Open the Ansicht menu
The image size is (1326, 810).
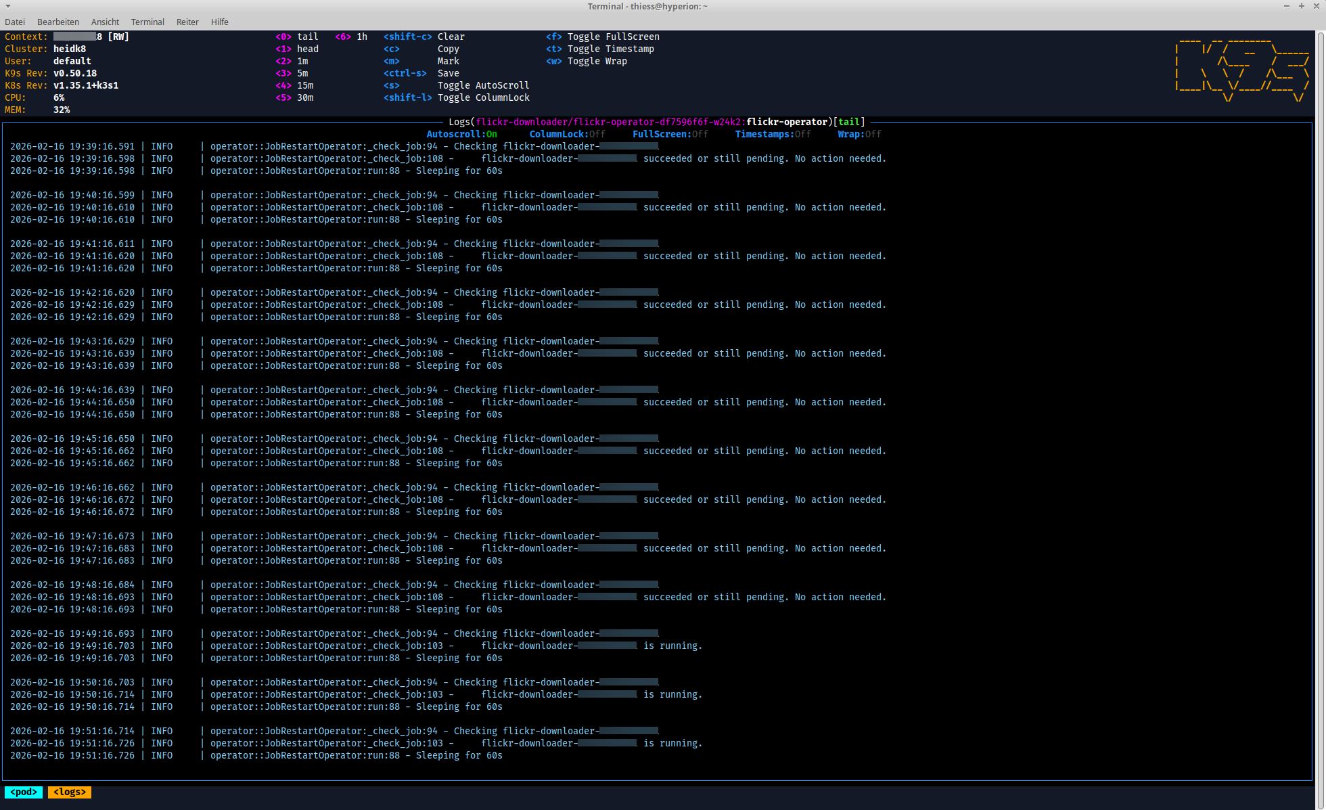pyautogui.click(x=105, y=22)
